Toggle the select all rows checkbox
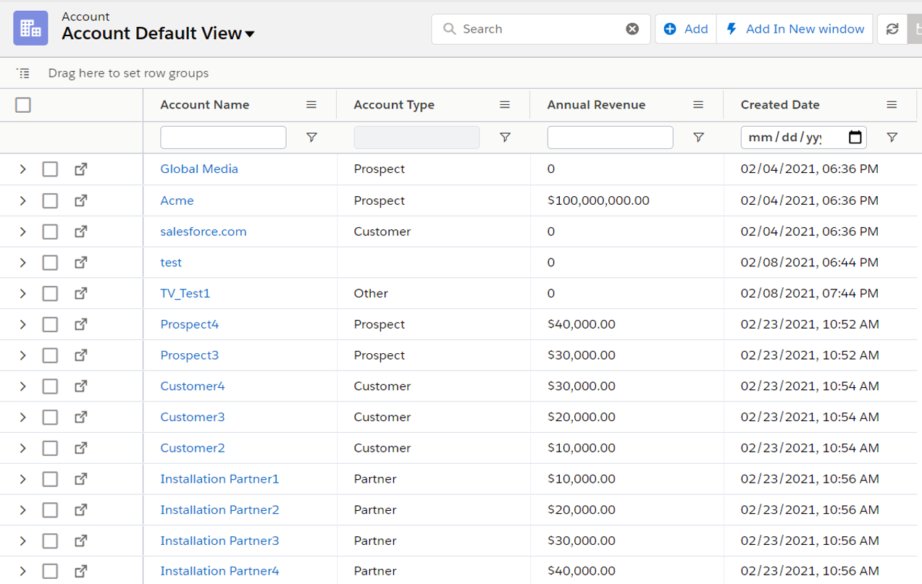Viewport: 922px width, 584px height. coord(23,105)
